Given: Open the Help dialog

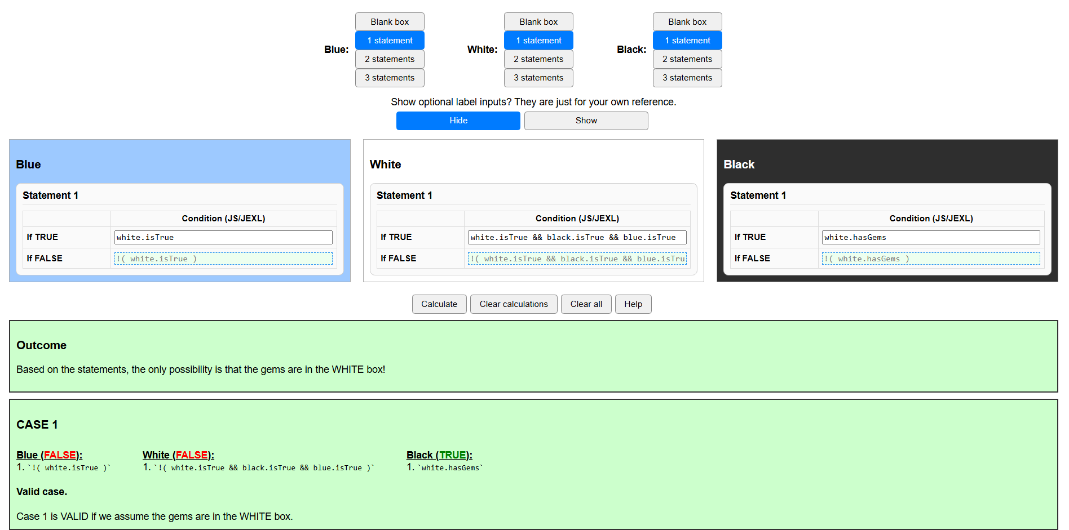Looking at the screenshot, I should (x=633, y=304).
